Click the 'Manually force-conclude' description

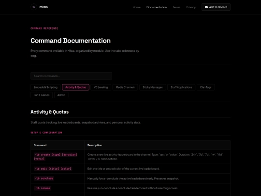pyautogui.click(x=133, y=179)
